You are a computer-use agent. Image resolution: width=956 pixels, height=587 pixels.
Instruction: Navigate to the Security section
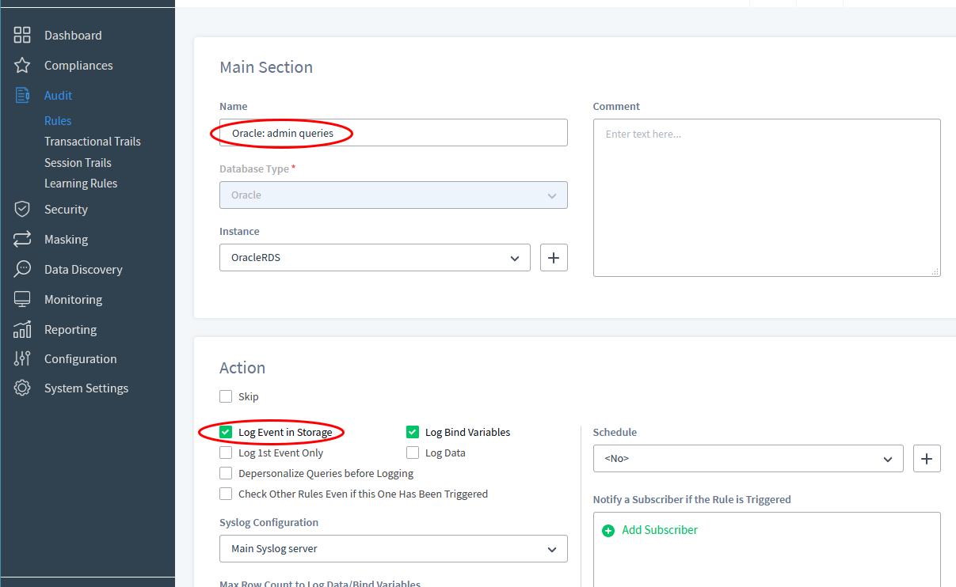click(65, 209)
